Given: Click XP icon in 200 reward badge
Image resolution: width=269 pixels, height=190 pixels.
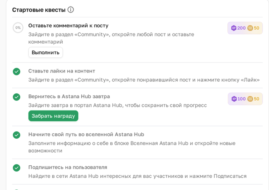Looking at the screenshot, I should [234, 28].
